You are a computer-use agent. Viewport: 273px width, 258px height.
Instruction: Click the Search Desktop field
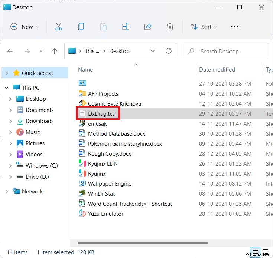tap(225, 51)
